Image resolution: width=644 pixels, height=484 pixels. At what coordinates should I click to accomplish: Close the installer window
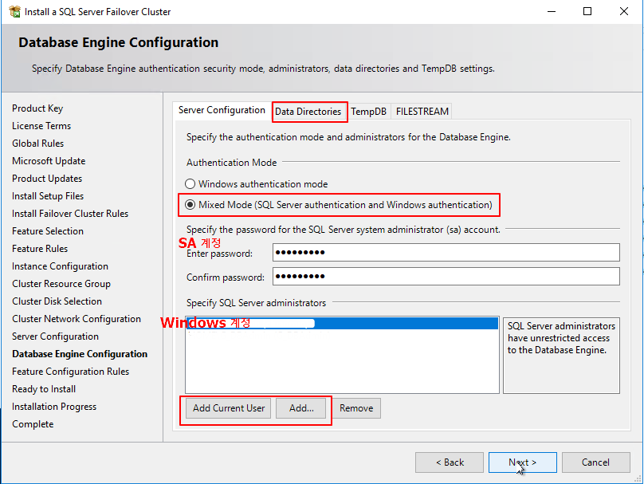point(623,11)
